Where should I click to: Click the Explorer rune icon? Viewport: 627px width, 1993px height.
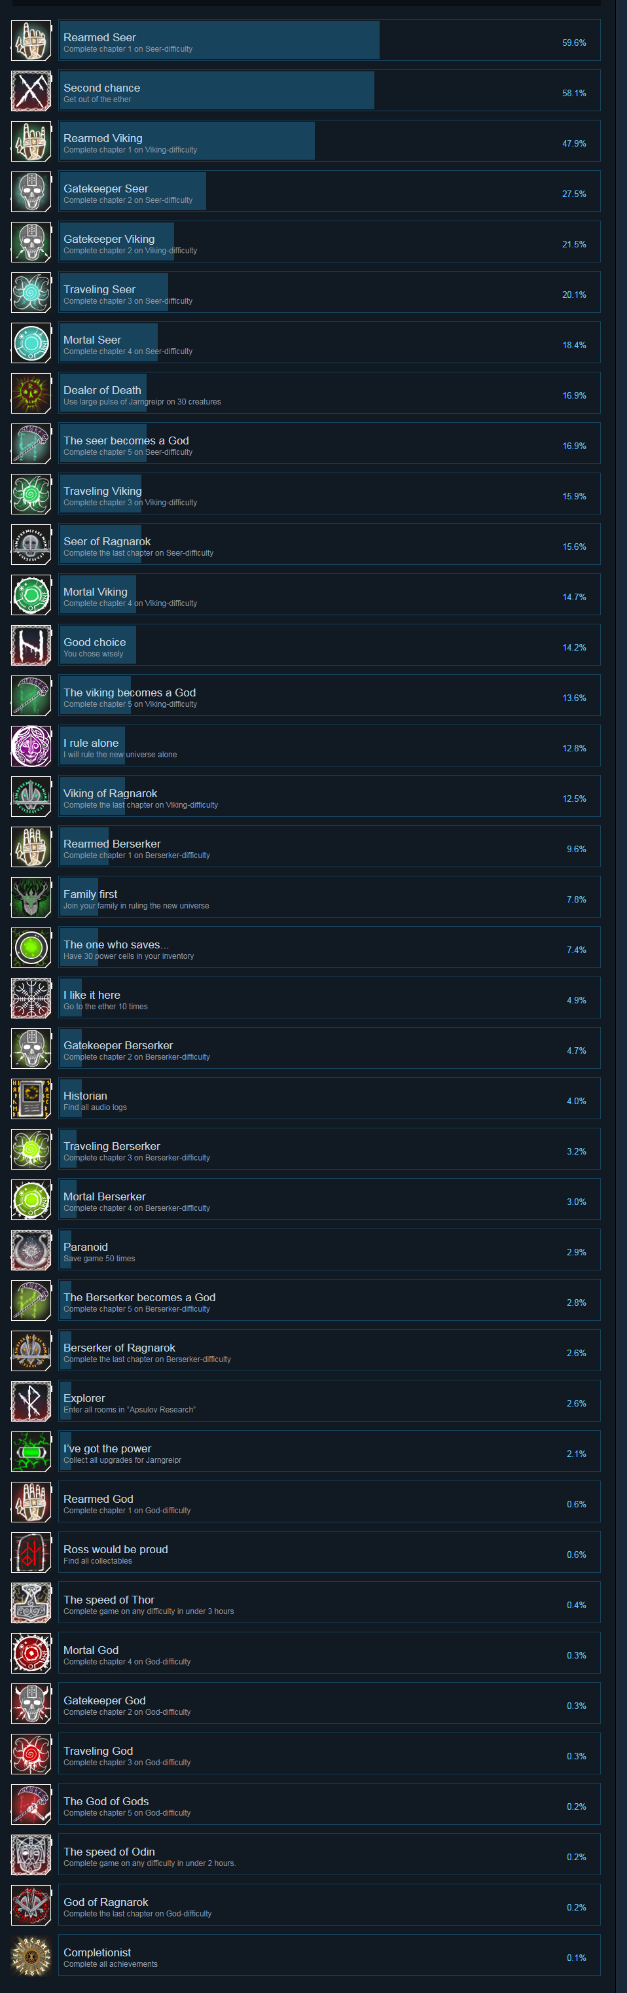click(31, 1401)
